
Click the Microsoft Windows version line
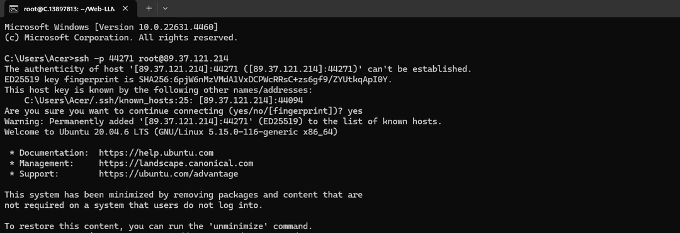coord(111,27)
